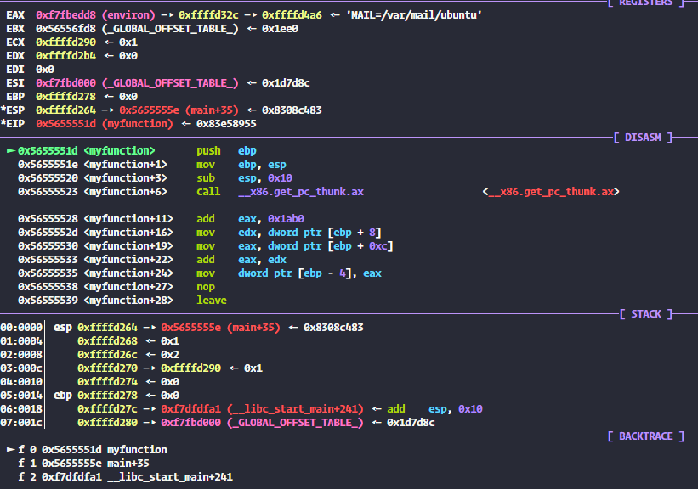
Task: Select backtrace frame 0 myfunction
Action: click(92, 450)
